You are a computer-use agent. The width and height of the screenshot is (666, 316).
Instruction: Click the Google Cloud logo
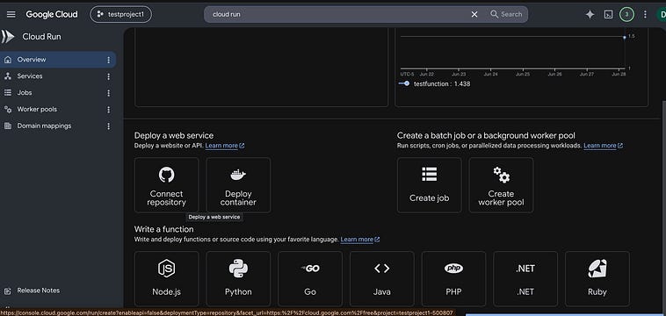tap(52, 14)
